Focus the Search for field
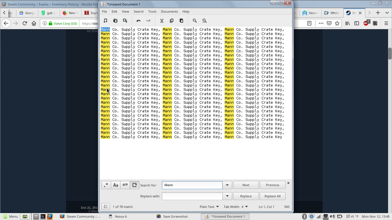This screenshot has height=220, width=392. 192,185
